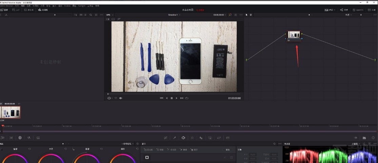
Task: Open the viewer options menu (three dots)
Action: click(x=241, y=15)
